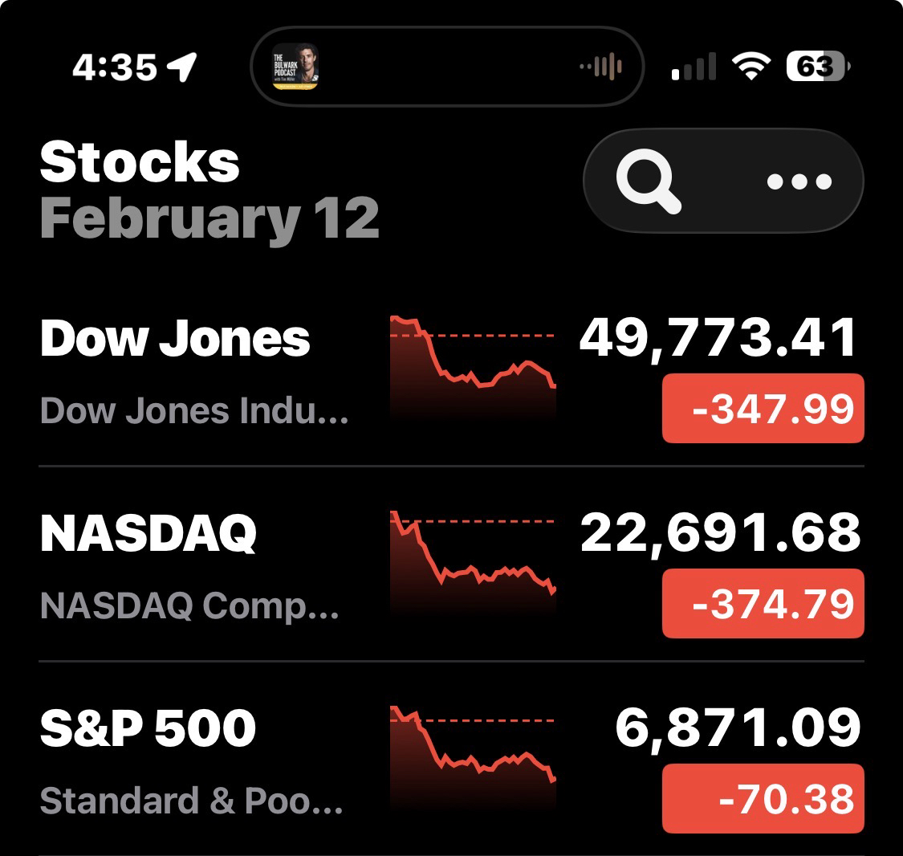Tap the battery level indicator
This screenshot has width=903, height=856.
[818, 67]
